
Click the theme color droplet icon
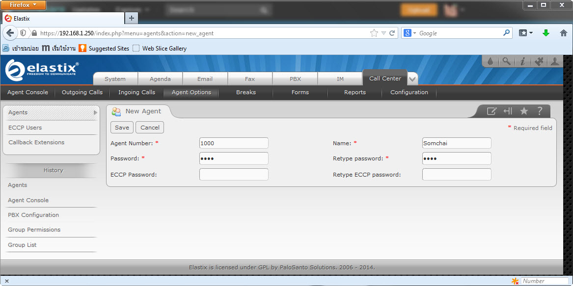490,61
